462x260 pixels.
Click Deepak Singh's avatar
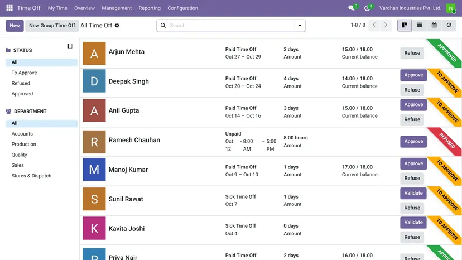94,81
